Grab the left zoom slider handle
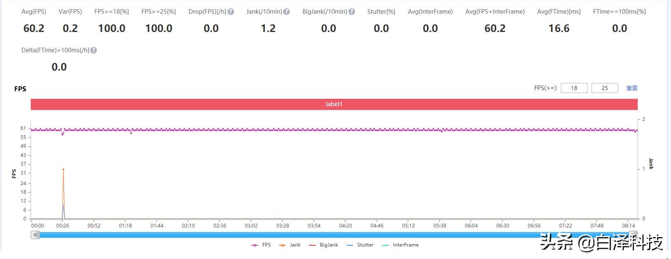This screenshot has height=259, width=671. 35,235
